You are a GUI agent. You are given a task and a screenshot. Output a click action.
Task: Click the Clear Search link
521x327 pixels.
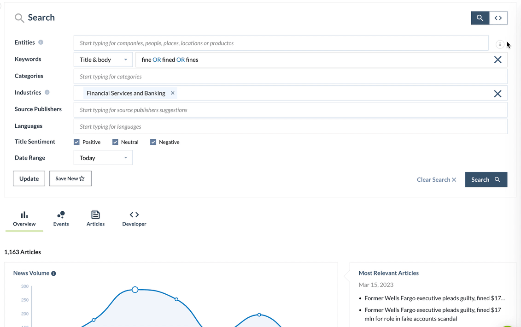click(x=437, y=179)
